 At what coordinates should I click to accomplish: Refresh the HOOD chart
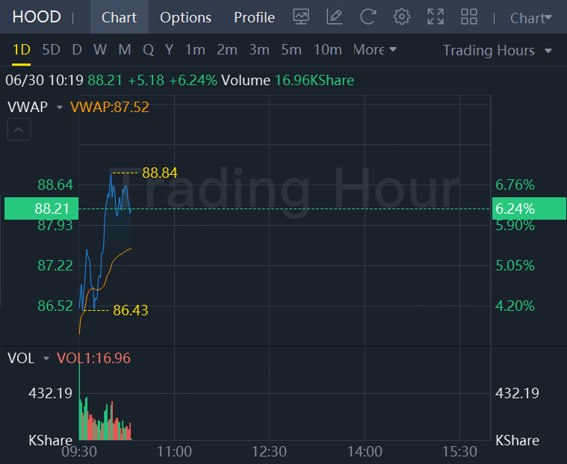(368, 17)
